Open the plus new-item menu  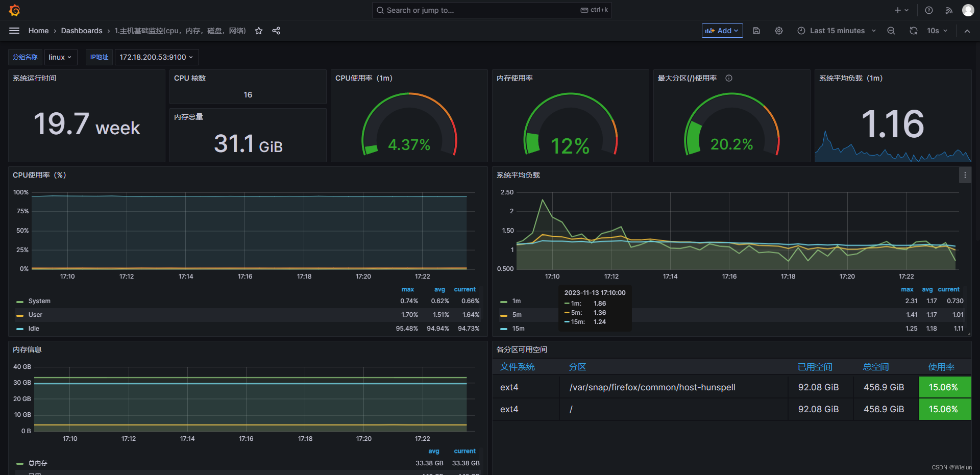point(901,10)
